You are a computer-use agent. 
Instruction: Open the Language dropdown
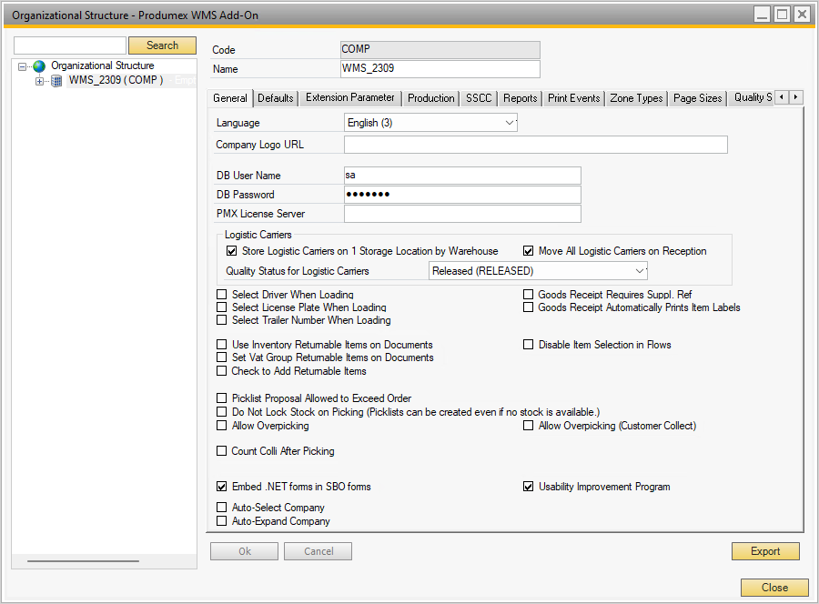[x=509, y=123]
